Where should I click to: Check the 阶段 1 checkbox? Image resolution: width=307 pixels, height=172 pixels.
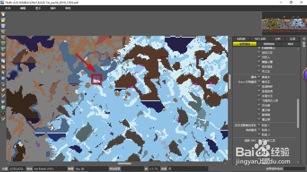[x=259, y=125]
